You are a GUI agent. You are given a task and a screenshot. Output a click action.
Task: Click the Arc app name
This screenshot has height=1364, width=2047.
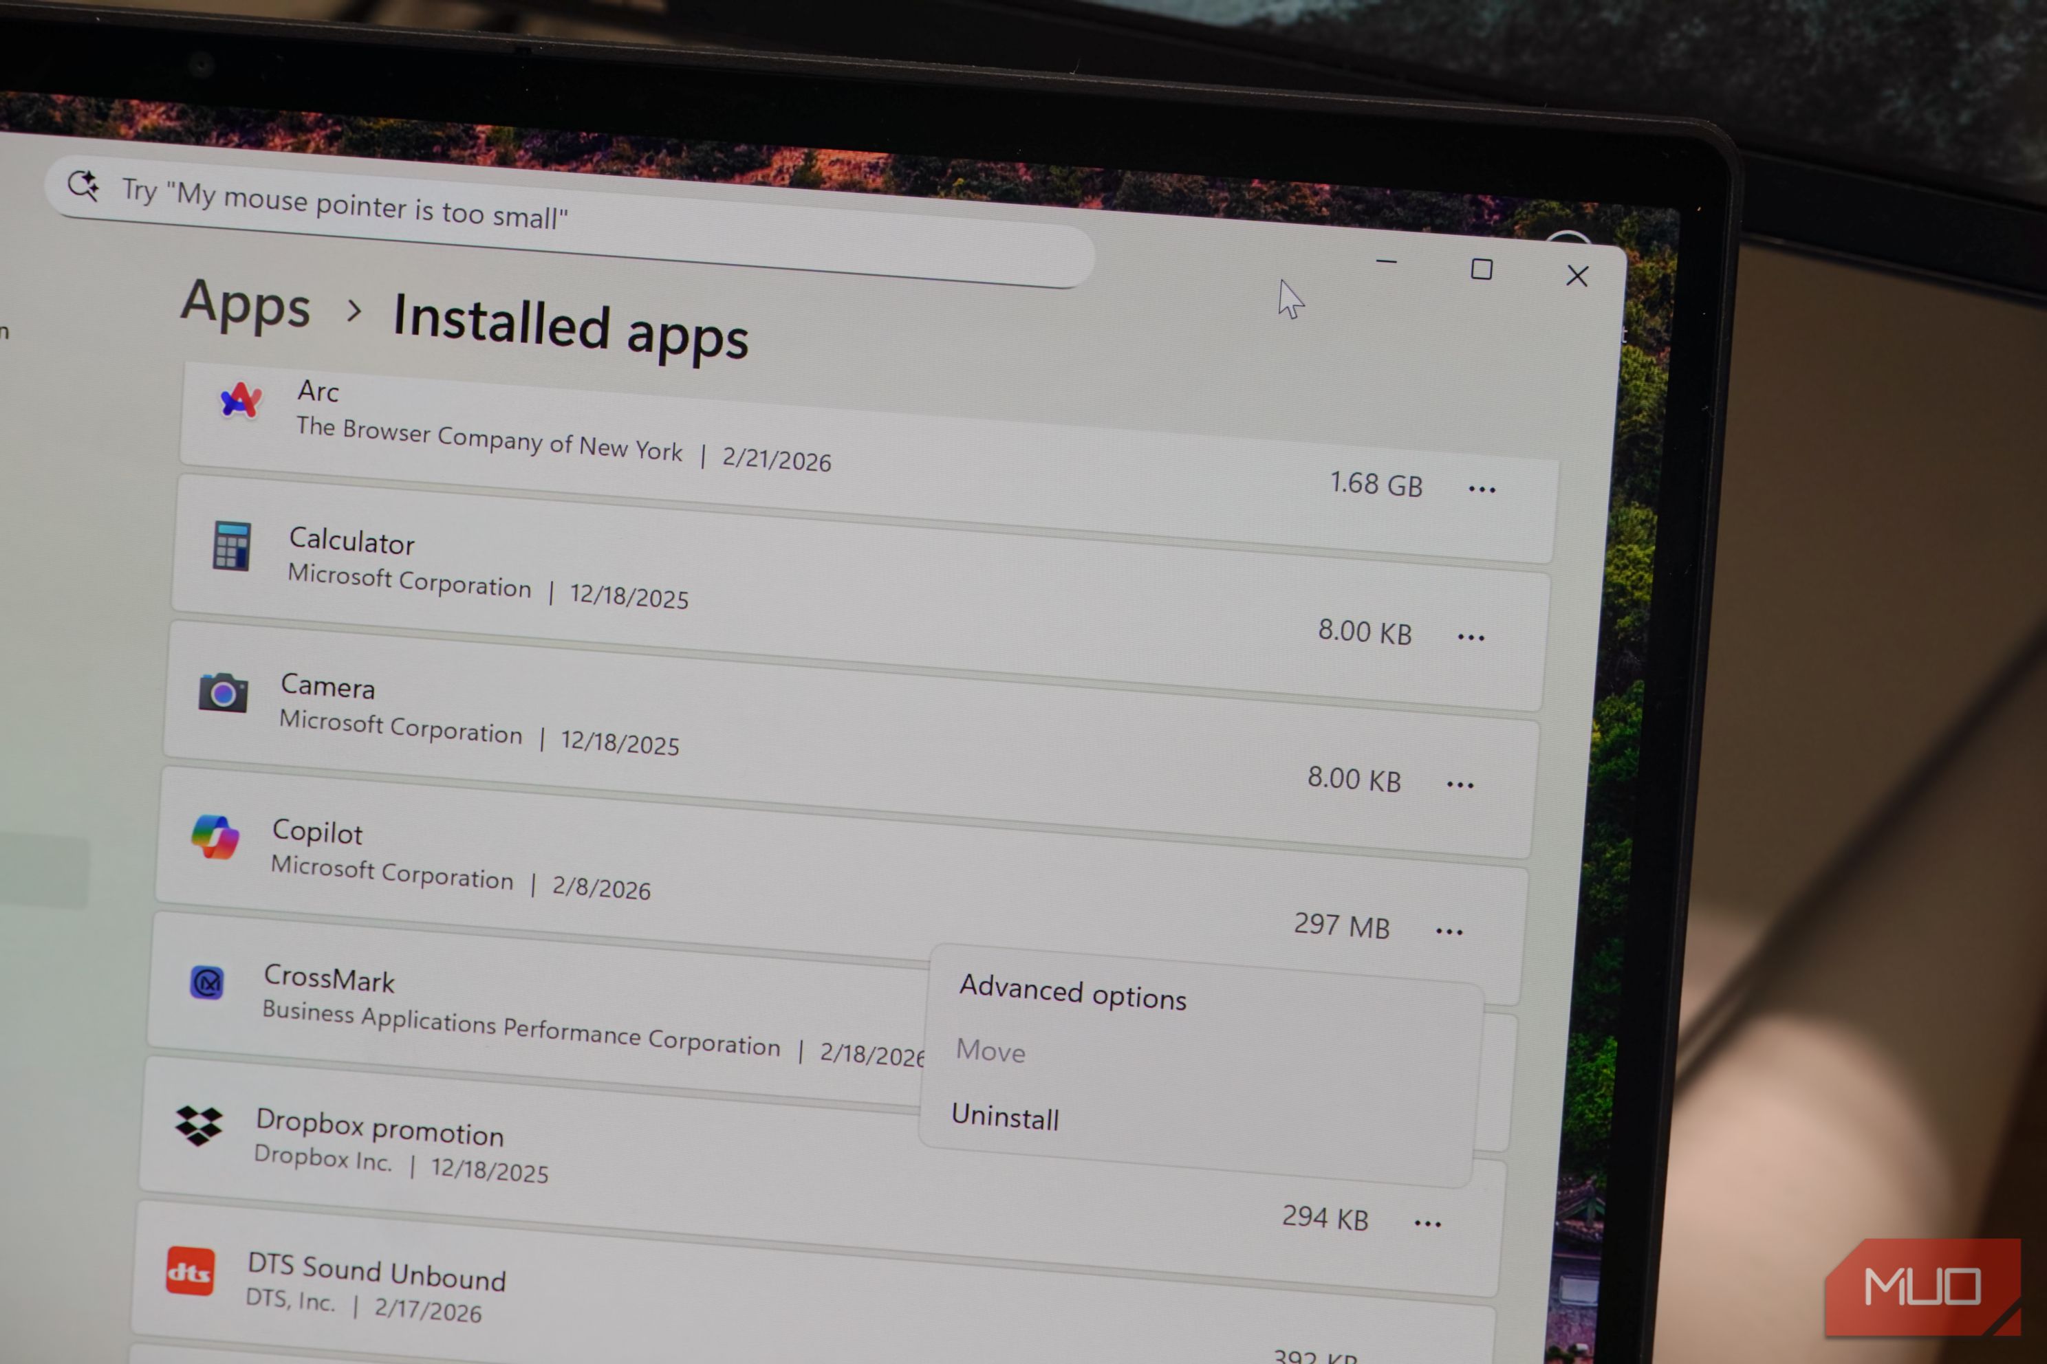(x=318, y=391)
